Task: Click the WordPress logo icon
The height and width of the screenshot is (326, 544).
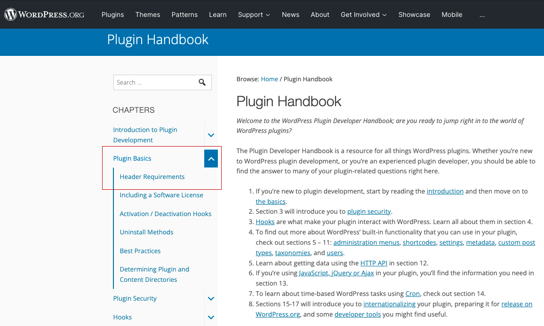Action: tap(10, 14)
